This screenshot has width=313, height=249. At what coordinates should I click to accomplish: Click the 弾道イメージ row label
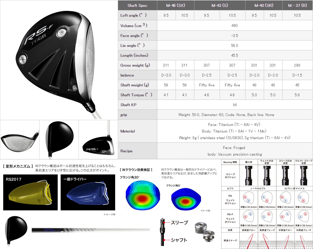[x=230, y=240]
